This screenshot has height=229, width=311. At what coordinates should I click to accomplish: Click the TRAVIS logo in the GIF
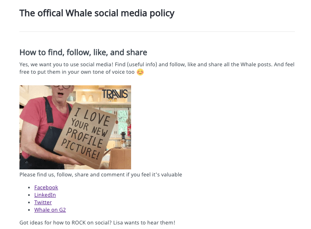tap(115, 94)
